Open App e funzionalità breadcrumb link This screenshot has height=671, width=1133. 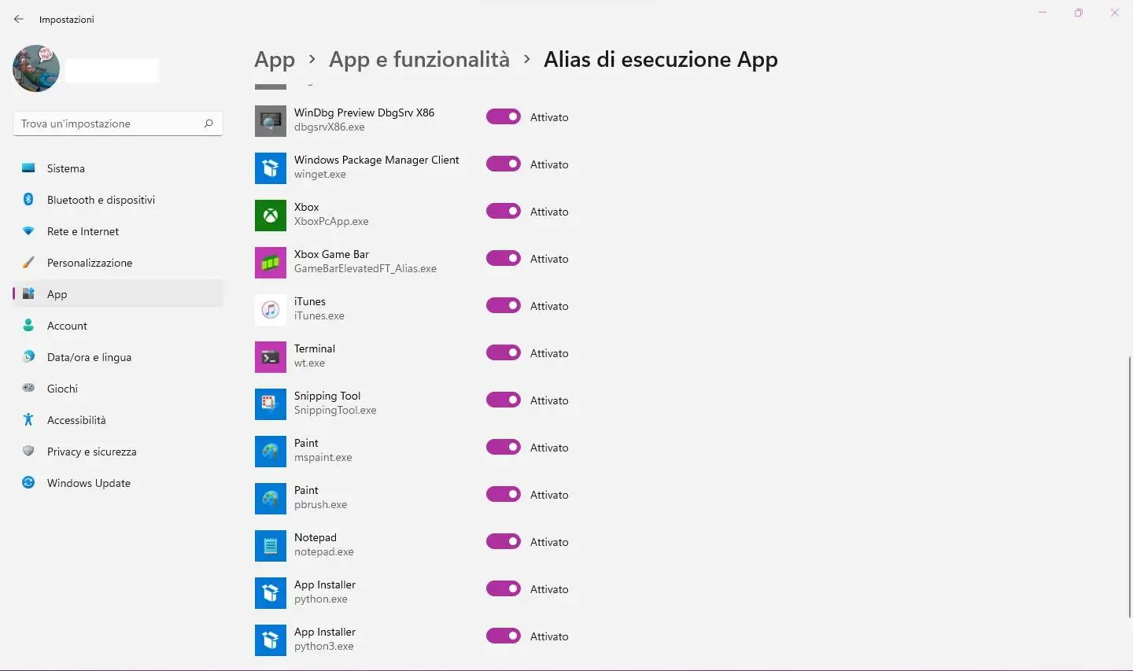click(x=419, y=60)
